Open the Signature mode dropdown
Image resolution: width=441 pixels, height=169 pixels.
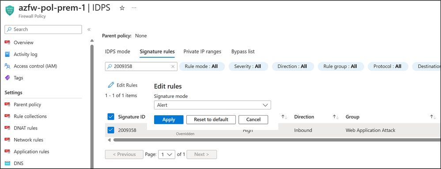point(212,105)
